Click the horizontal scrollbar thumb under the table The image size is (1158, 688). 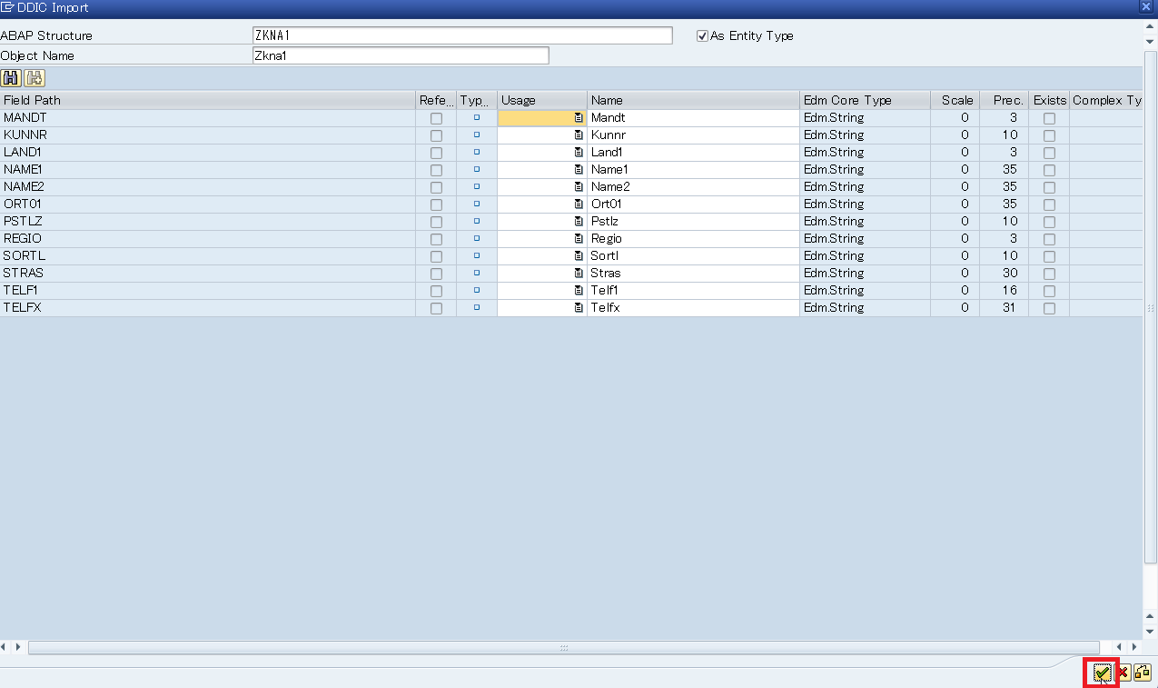coord(563,648)
